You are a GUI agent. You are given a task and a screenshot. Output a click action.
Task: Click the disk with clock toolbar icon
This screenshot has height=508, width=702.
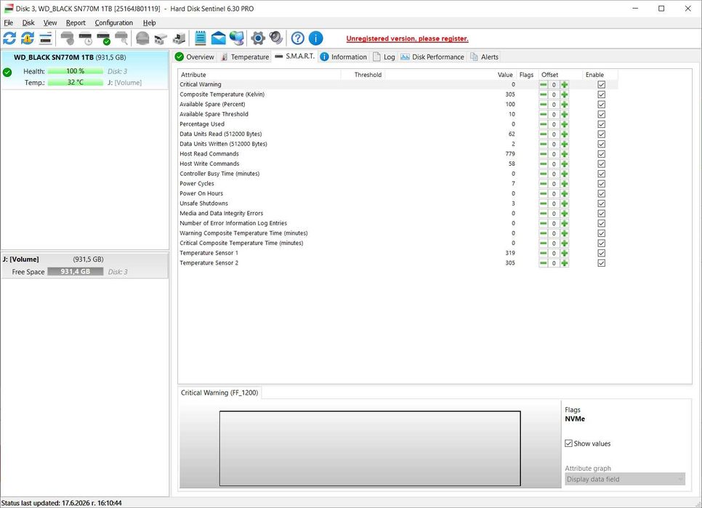tap(85, 39)
